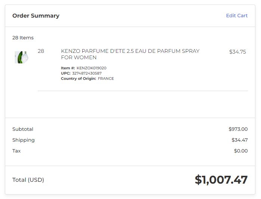Click the Tax label
The width and height of the screenshot is (261, 199).
pyautogui.click(x=16, y=151)
